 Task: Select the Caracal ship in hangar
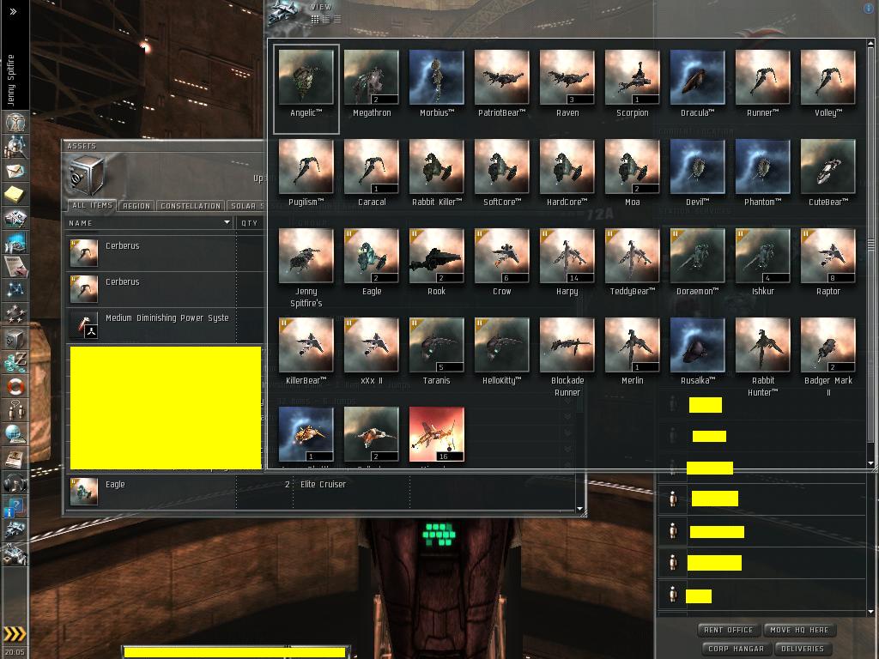(372, 173)
